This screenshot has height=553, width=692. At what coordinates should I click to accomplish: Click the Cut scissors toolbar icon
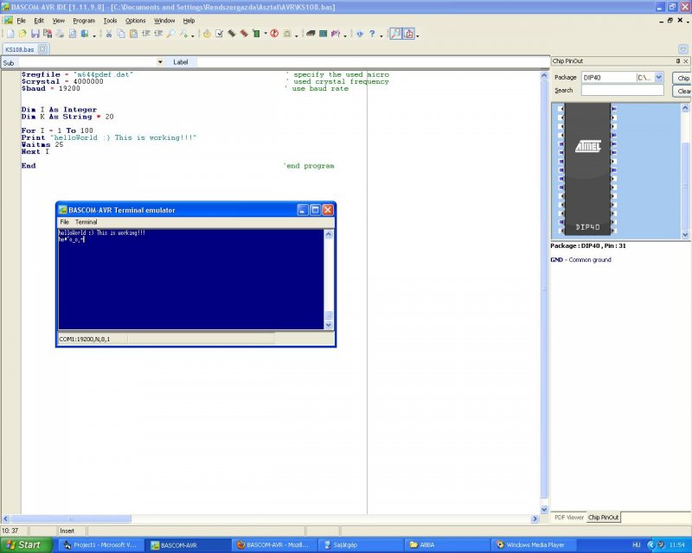click(x=109, y=34)
